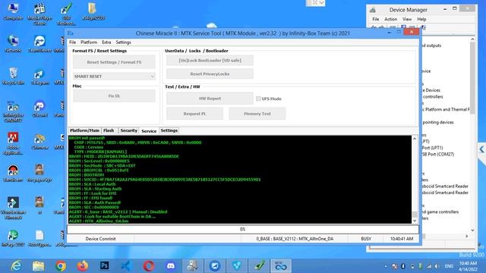
Task: Open File menu in Device Manager
Action: pyautogui.click(x=375, y=19)
